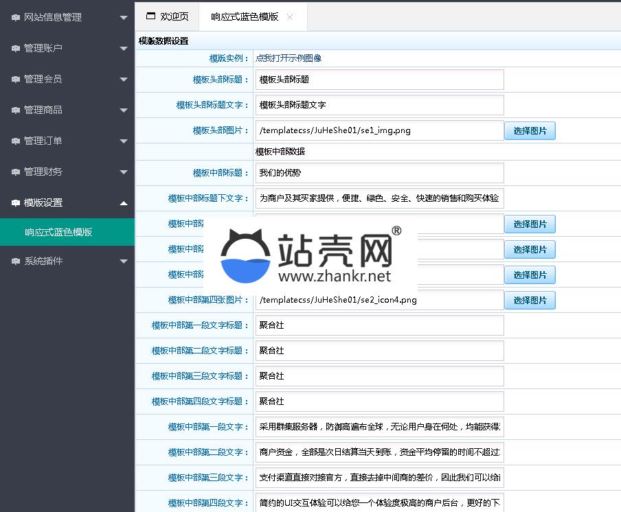Click 选择图片 for 模板中部第四张图片

pyautogui.click(x=530, y=301)
